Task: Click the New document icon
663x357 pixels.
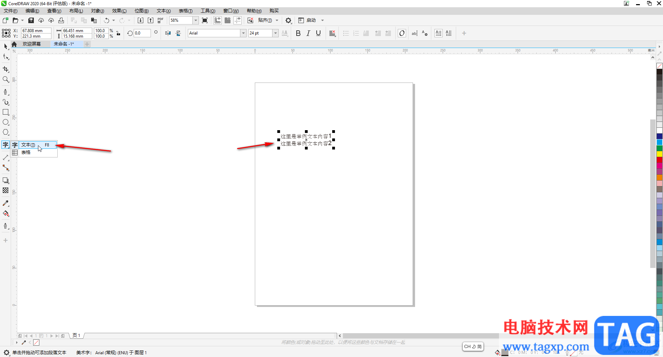Action: (x=6, y=20)
